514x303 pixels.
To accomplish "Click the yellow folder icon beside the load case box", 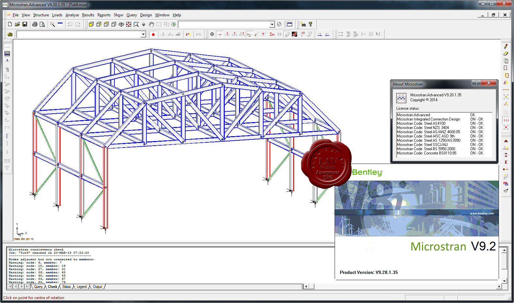I will click(x=10, y=34).
